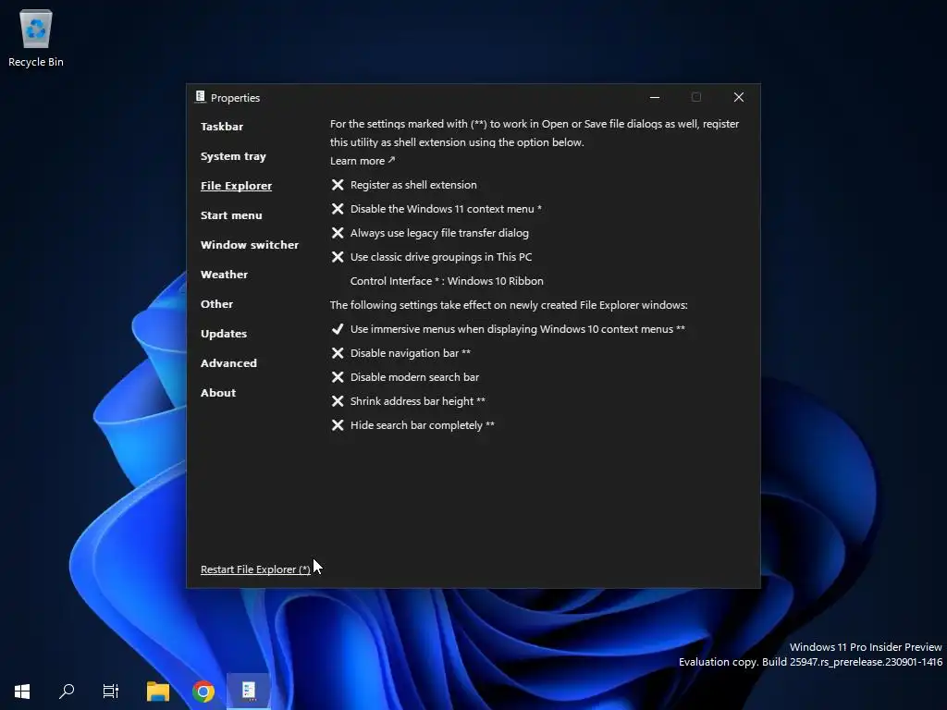
Task: Click the Learn more link
Action: click(363, 161)
